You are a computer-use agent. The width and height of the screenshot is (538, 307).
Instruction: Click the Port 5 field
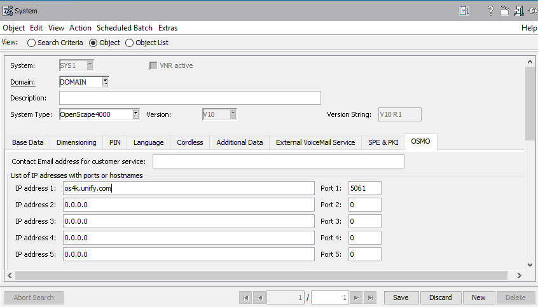(x=365, y=254)
